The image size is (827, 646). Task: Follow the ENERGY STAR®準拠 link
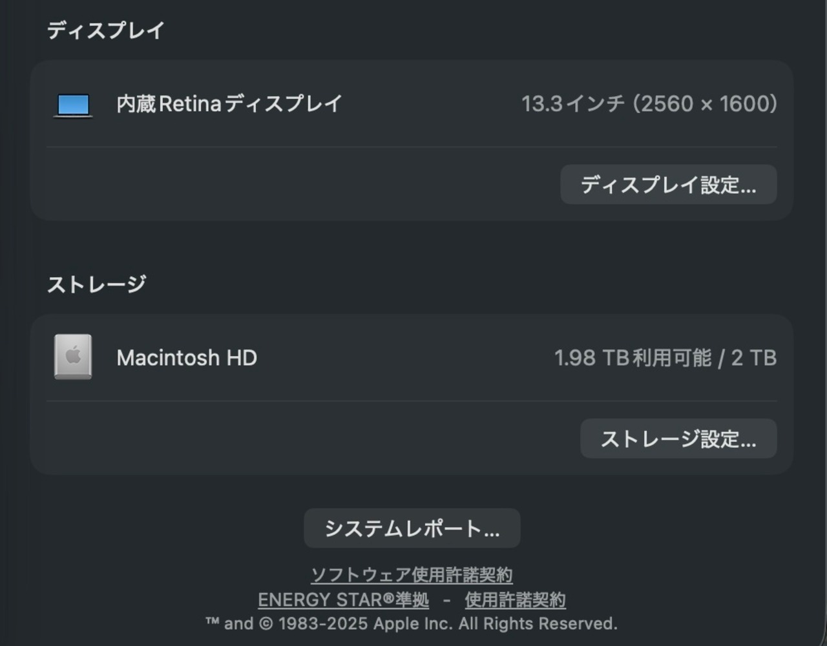[343, 600]
